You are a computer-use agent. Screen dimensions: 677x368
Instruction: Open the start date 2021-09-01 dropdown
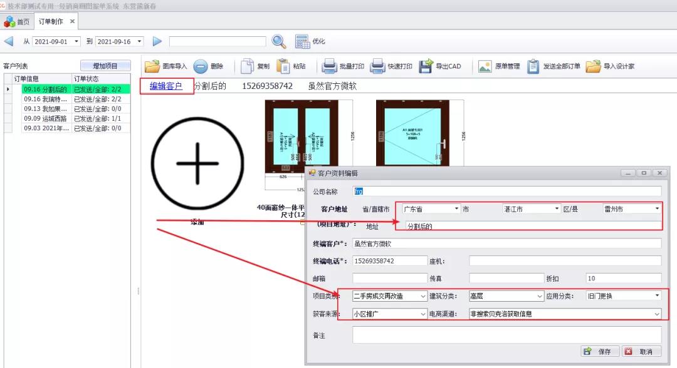pos(76,41)
